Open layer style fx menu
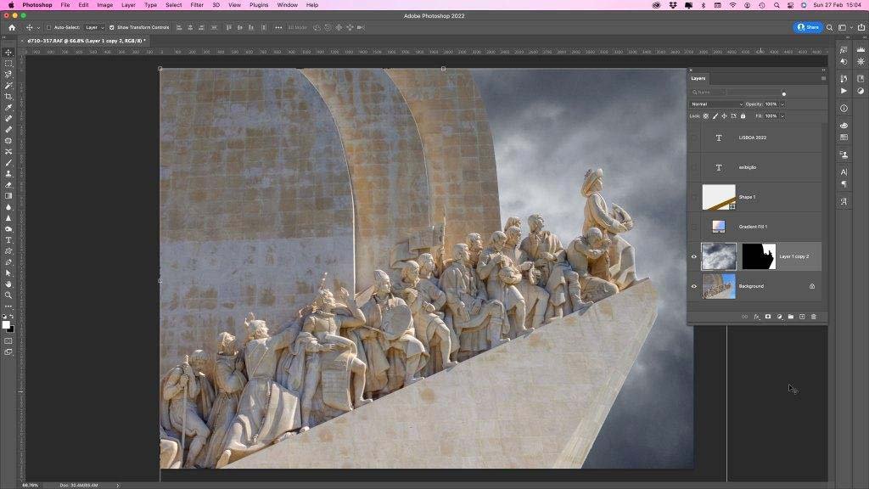The image size is (869, 489). click(x=756, y=317)
